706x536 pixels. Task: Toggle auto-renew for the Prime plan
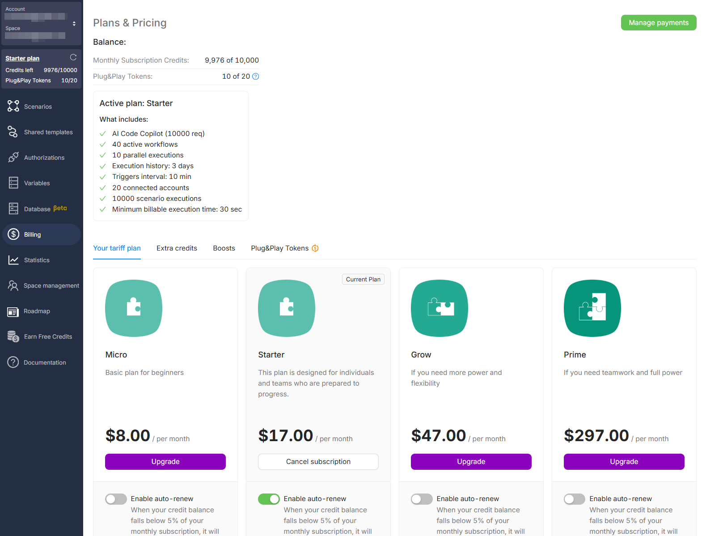(575, 499)
